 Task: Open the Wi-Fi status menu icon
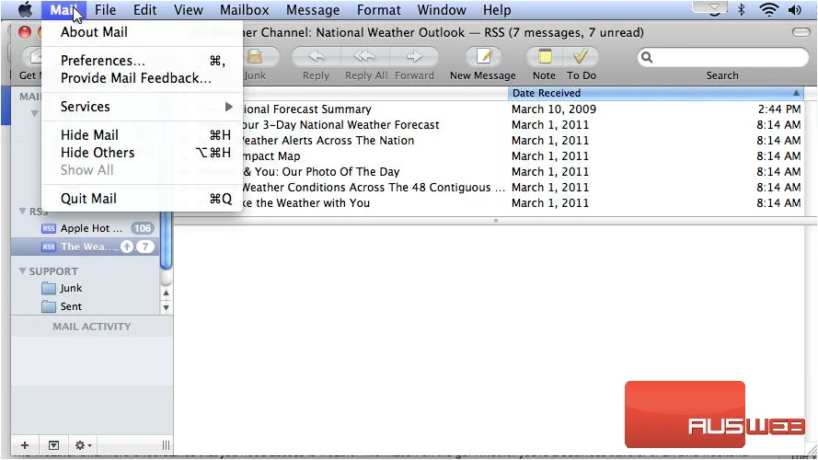[769, 9]
